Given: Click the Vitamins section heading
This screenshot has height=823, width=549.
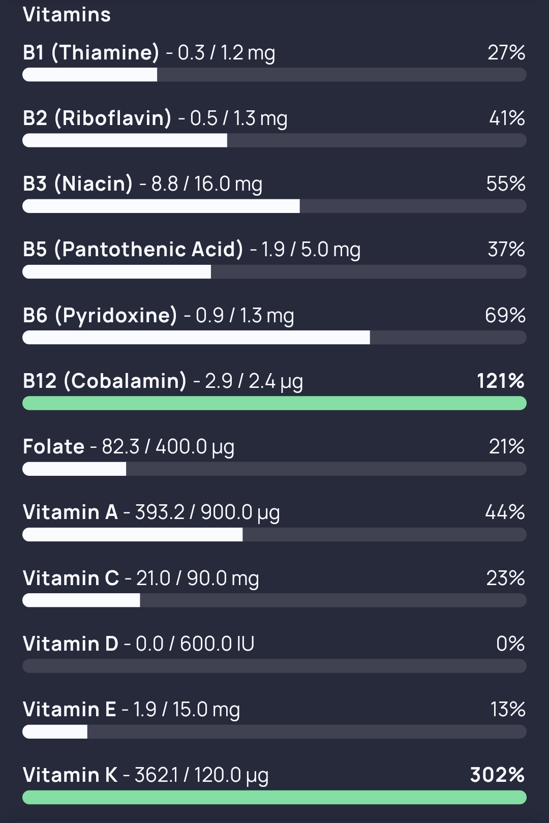Looking at the screenshot, I should (x=67, y=15).
